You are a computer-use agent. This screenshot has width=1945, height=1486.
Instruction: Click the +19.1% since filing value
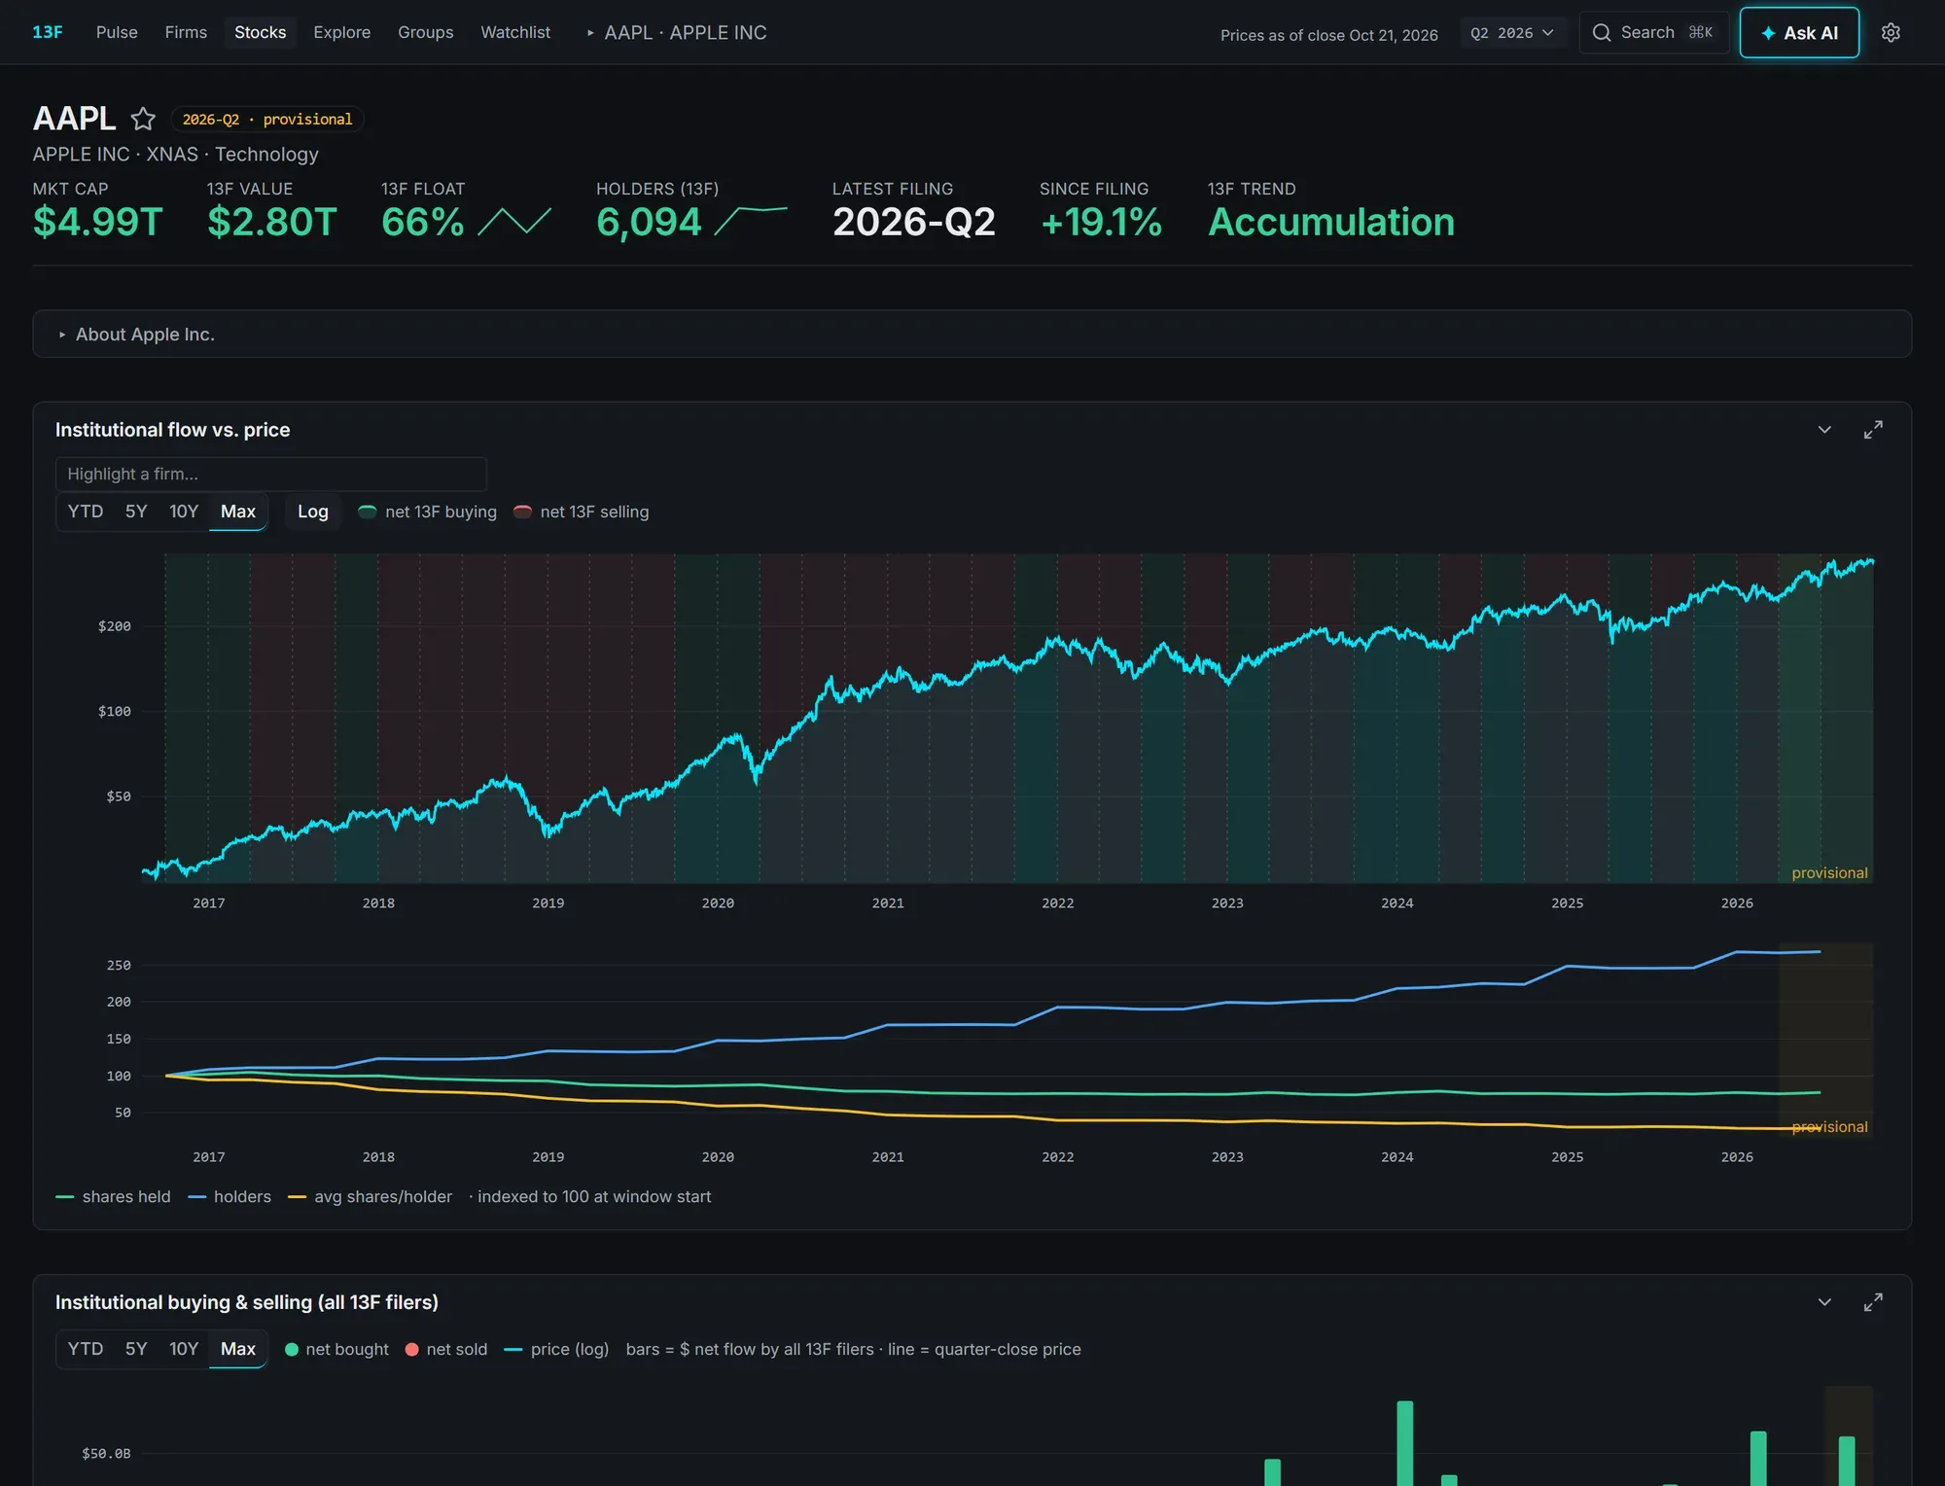(x=1101, y=222)
